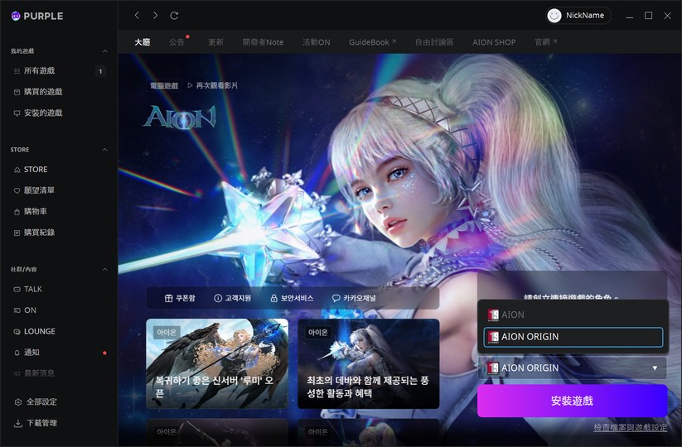This screenshot has width=682, height=447.
Task: Reload the page with the refresh icon
Action: coord(174,16)
